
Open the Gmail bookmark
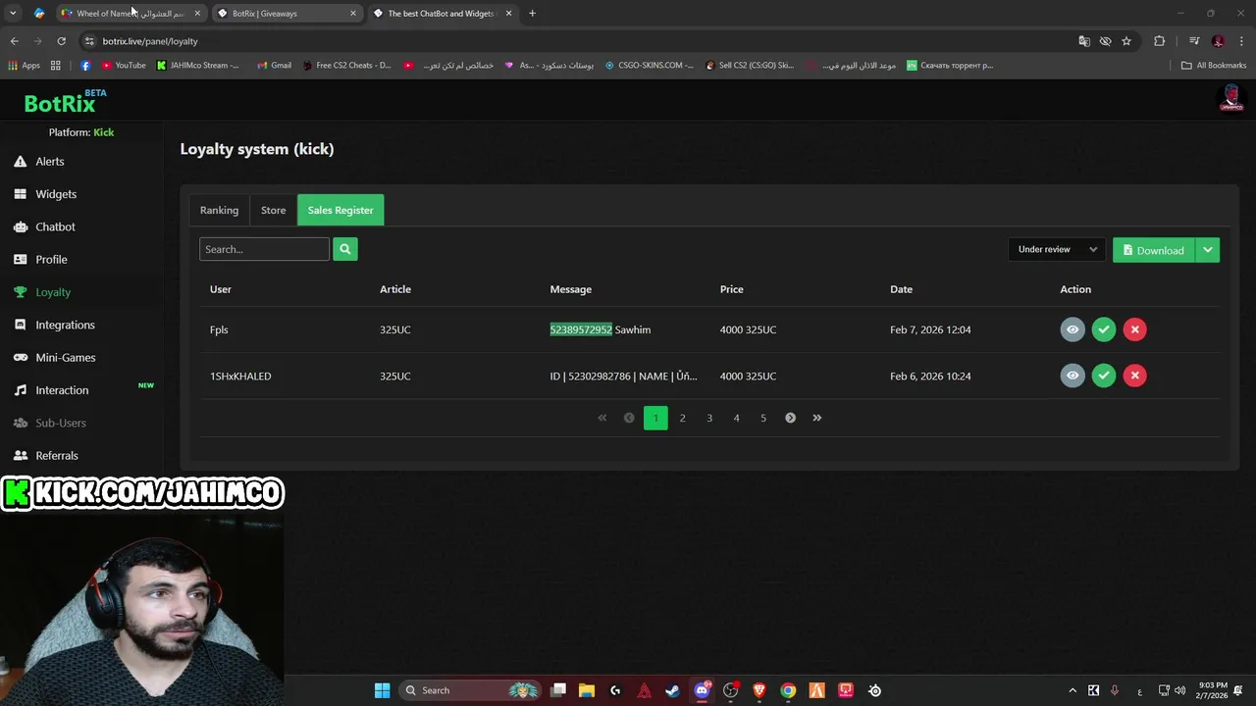tap(274, 66)
